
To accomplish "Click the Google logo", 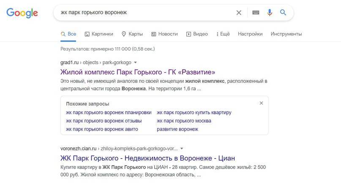I will 22,13.
